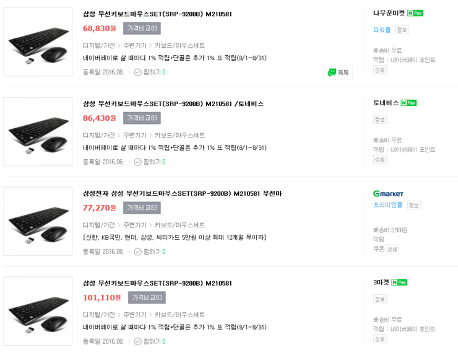Click the keyboard thumbnail of the 77,270원 listing
Image resolution: width=458 pixels, height=355 pixels.
(38, 221)
